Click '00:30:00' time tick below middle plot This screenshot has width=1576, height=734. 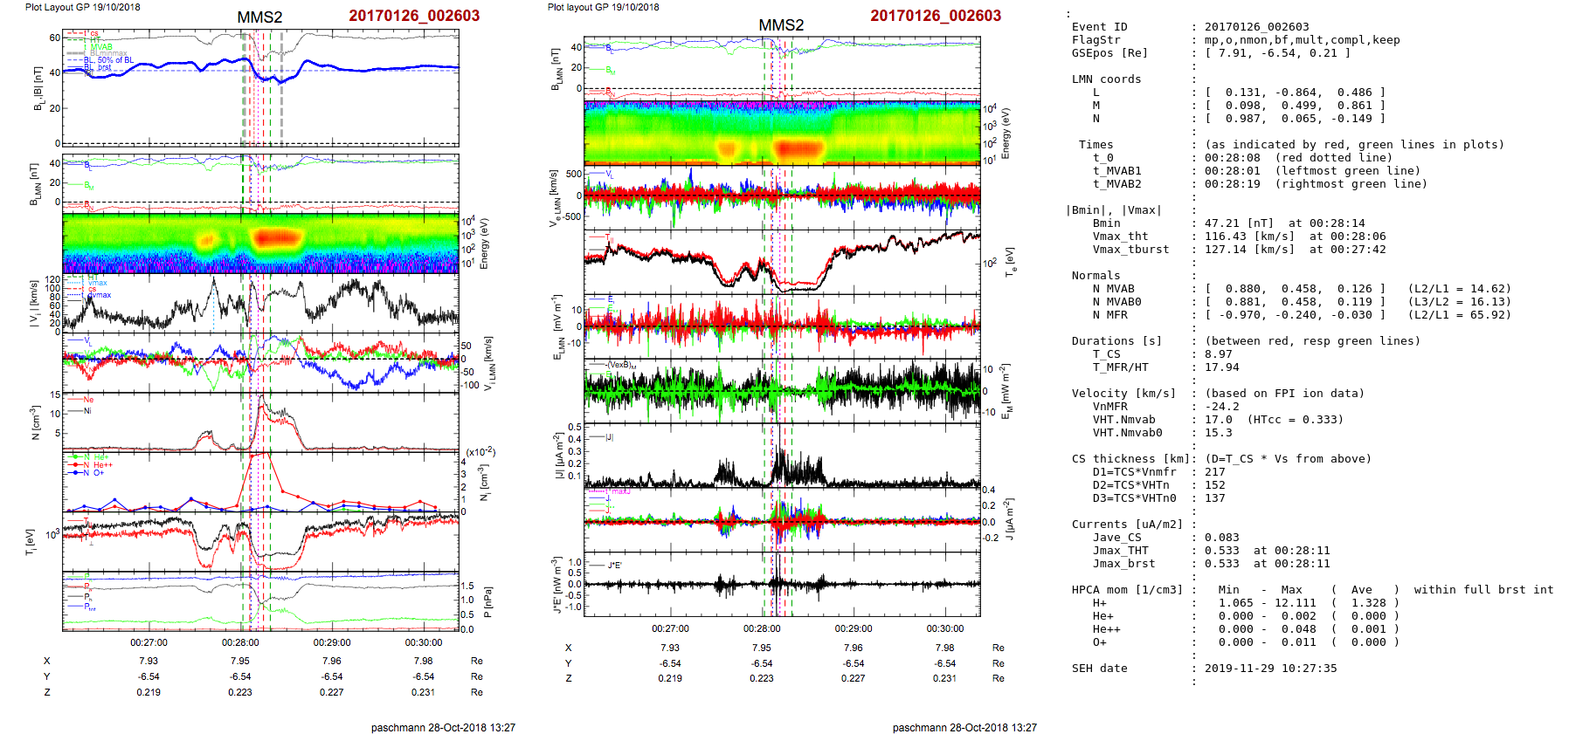click(945, 628)
